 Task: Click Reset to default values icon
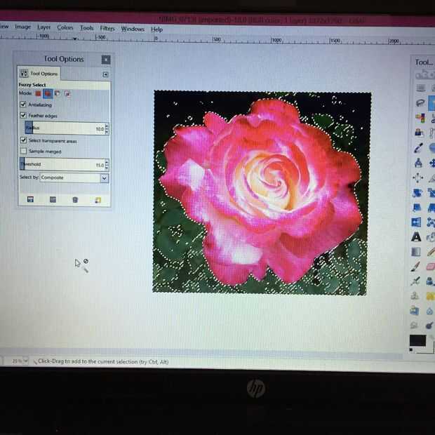coord(98,200)
